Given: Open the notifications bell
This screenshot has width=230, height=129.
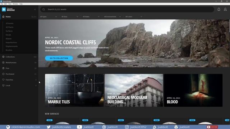Looking at the screenshot, I should point(219,9).
